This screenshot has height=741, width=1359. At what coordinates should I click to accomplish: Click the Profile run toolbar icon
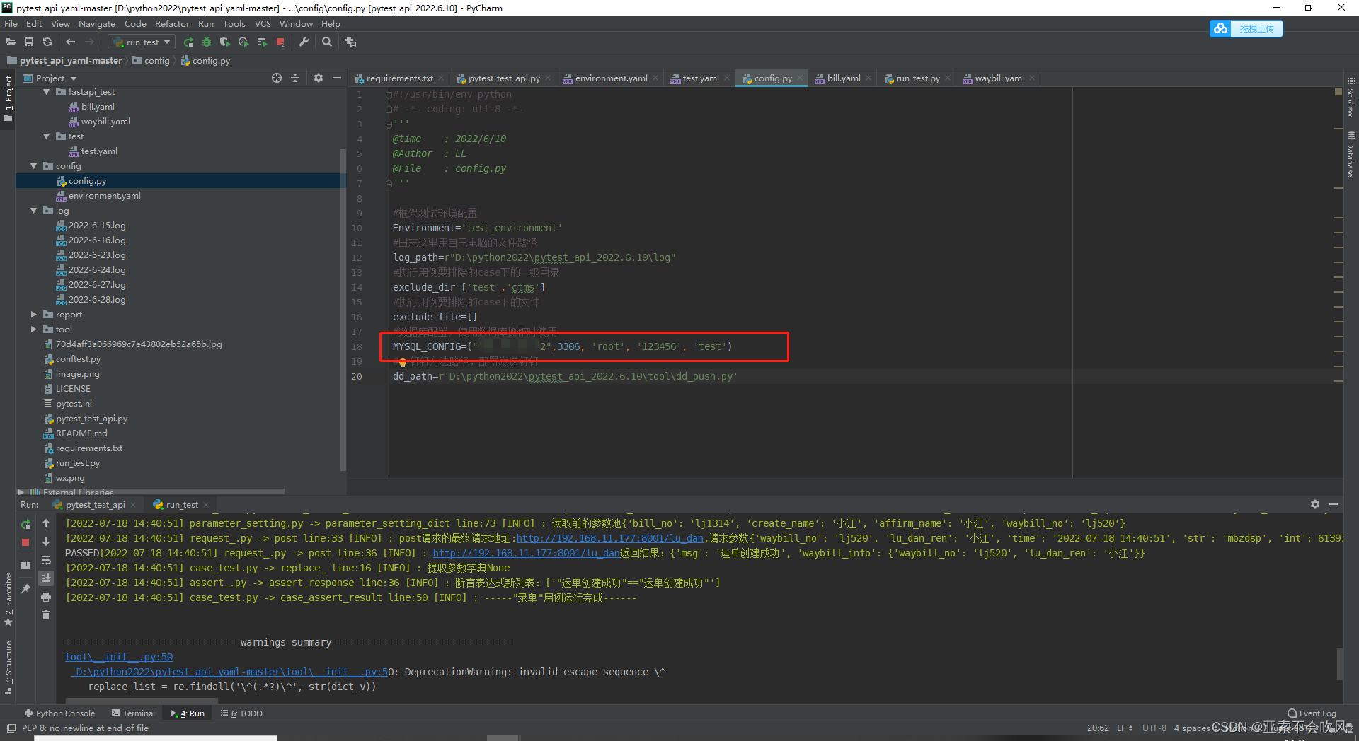pyautogui.click(x=243, y=42)
